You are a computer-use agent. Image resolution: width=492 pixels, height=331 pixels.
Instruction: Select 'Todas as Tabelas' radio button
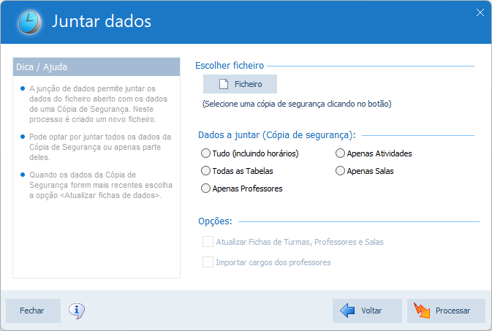(205, 170)
